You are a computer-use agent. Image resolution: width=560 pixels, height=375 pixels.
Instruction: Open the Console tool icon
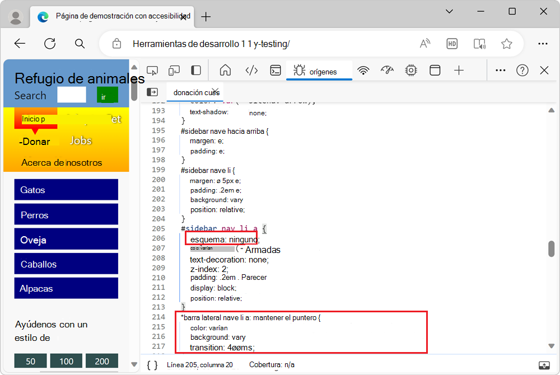[276, 71]
